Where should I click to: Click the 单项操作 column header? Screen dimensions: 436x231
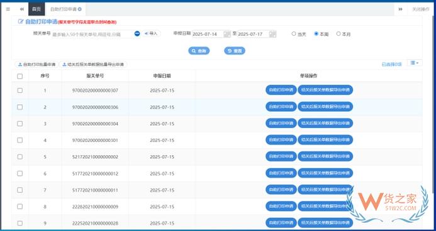tap(309, 76)
